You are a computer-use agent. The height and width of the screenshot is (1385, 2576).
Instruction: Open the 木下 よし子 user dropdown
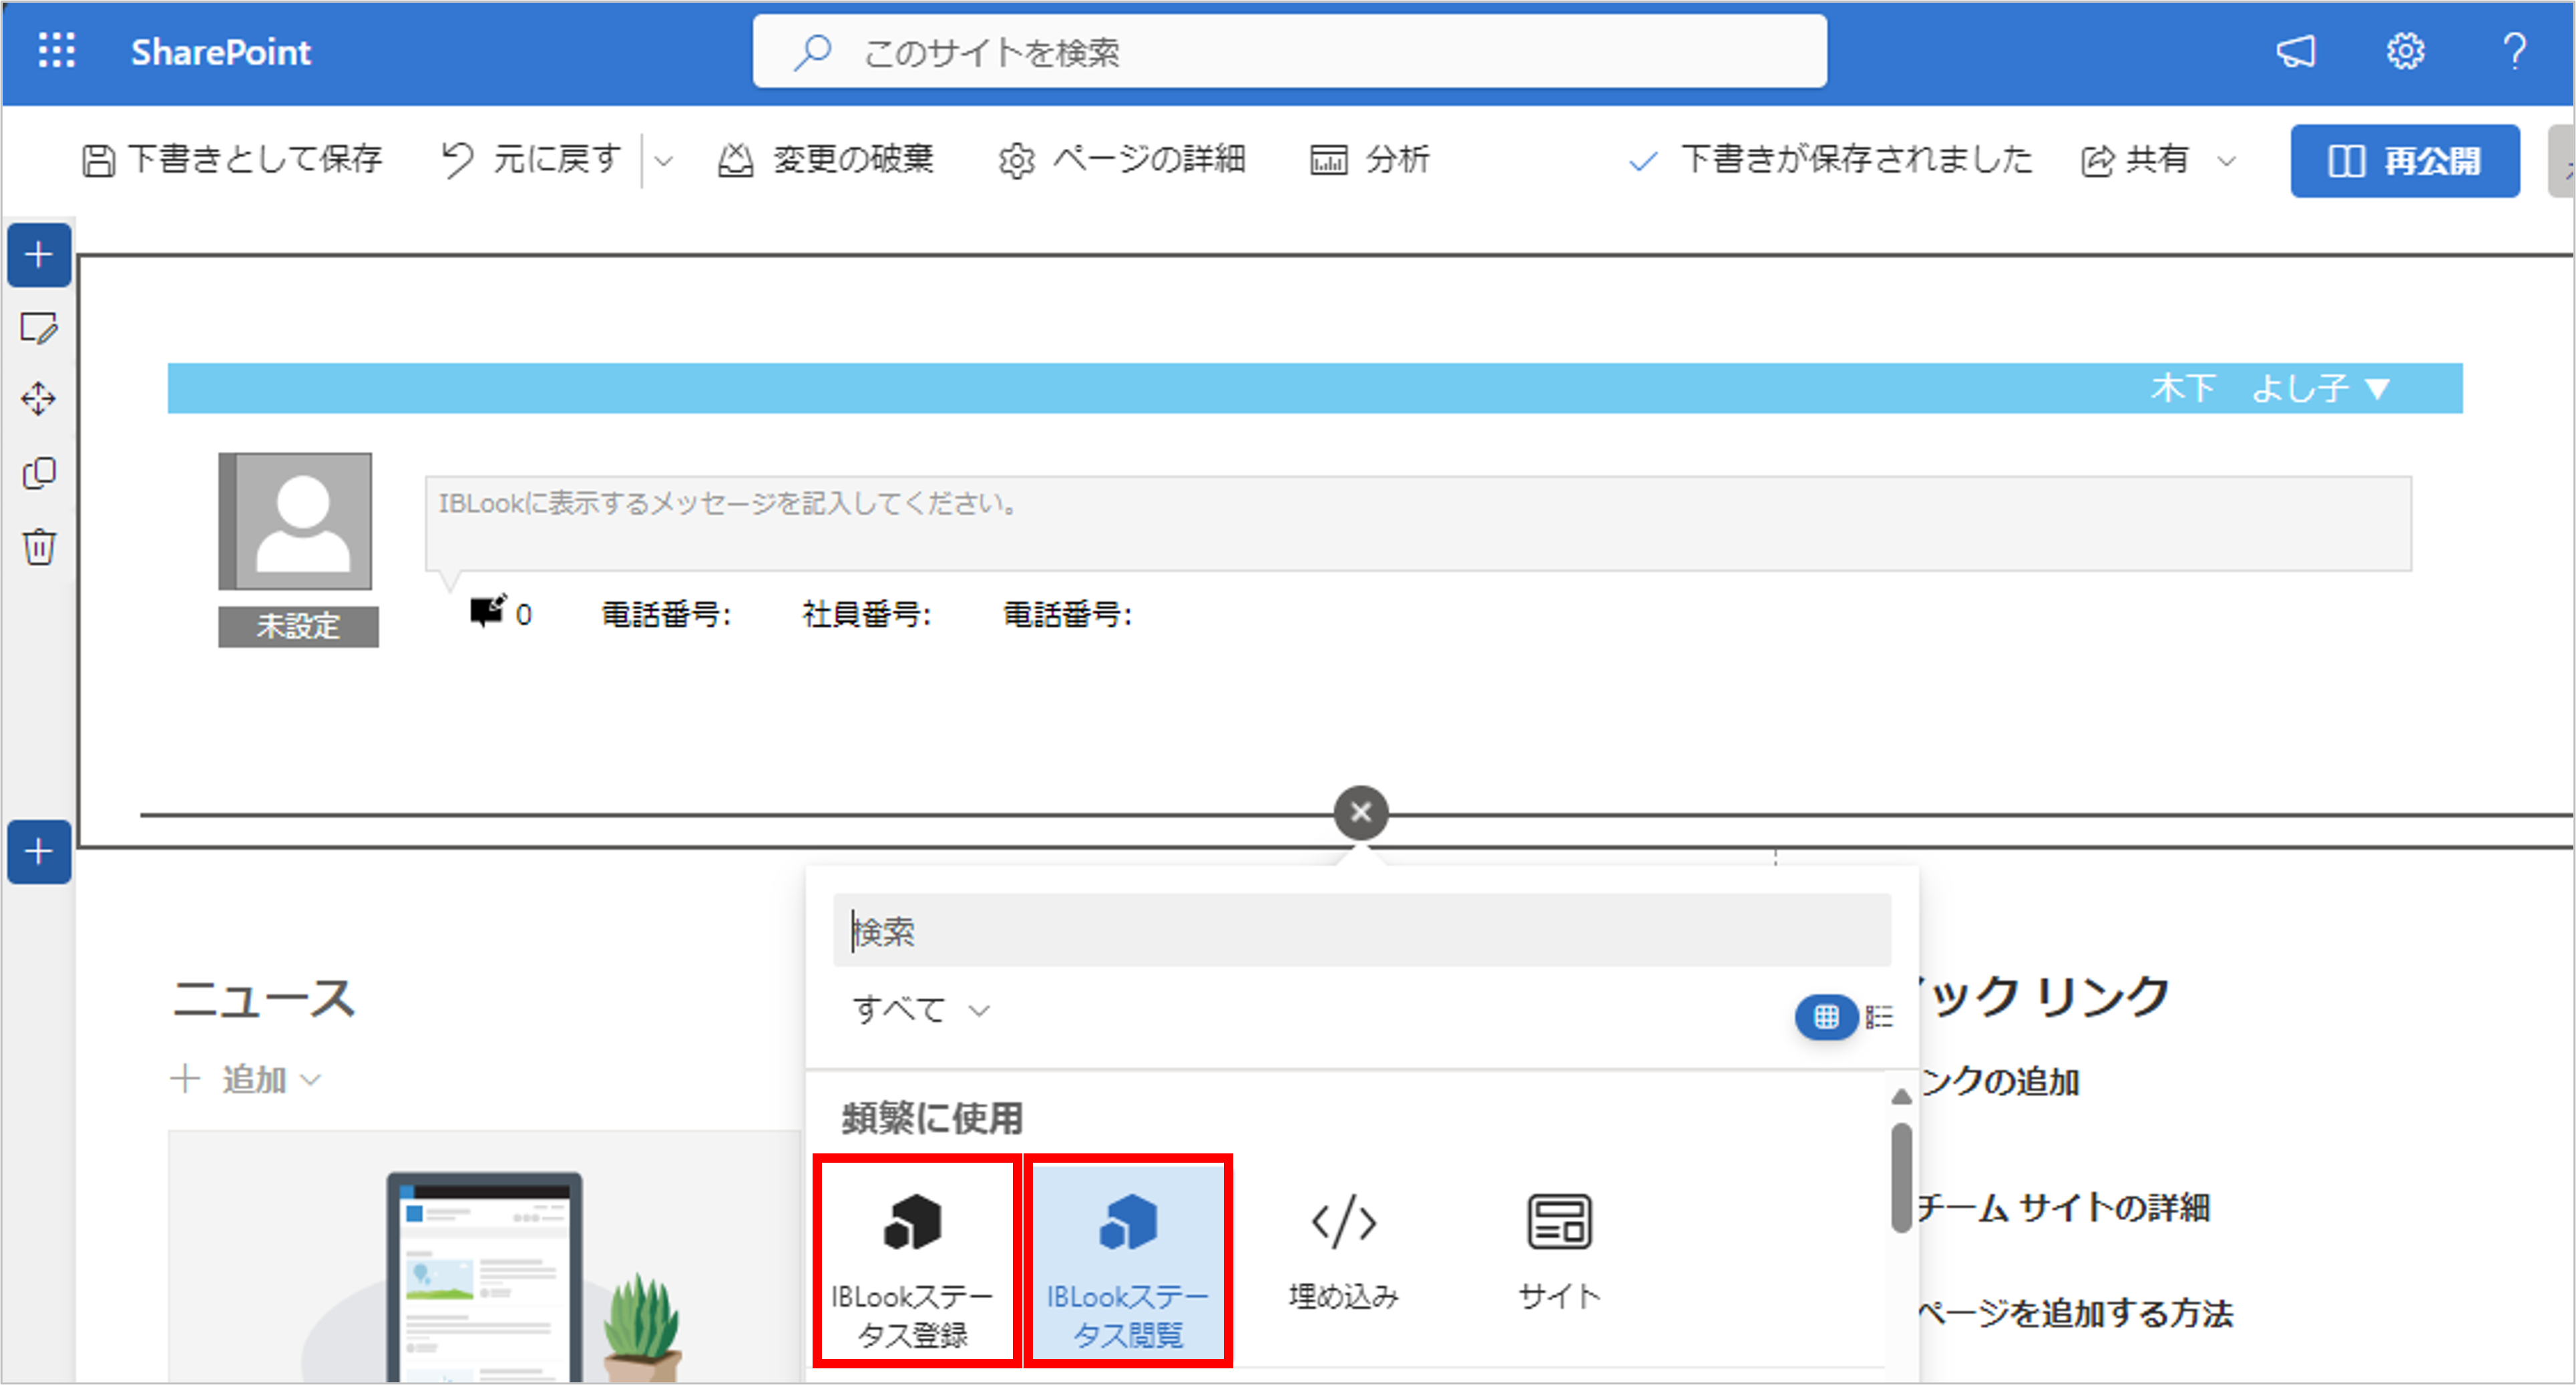[2270, 388]
